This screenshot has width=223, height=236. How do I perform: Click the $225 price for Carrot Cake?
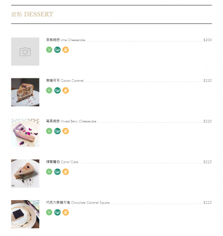207,162
